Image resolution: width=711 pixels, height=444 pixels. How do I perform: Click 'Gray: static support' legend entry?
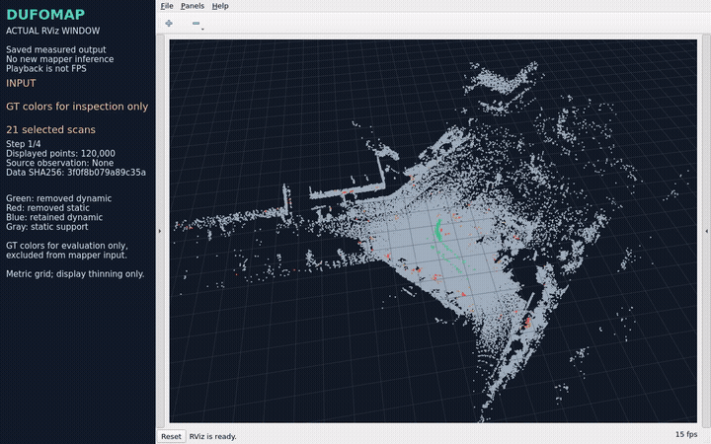coord(47,227)
